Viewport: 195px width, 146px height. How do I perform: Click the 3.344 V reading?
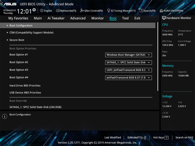click(166, 117)
